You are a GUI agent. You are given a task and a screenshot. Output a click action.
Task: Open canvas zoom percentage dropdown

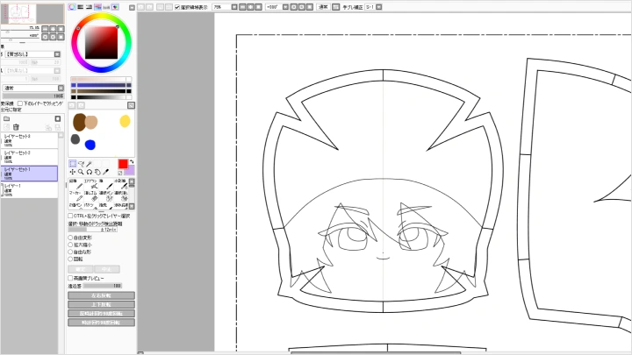(x=234, y=7)
